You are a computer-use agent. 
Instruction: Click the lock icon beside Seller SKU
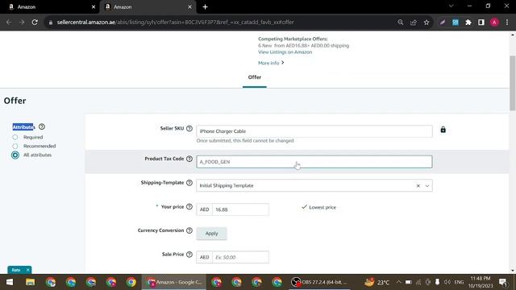pos(443,130)
